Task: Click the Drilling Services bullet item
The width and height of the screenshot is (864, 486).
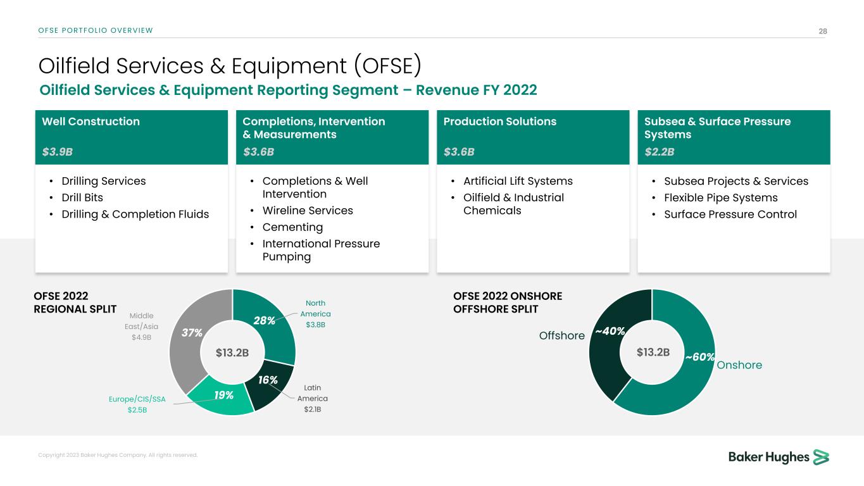Action: coord(103,181)
